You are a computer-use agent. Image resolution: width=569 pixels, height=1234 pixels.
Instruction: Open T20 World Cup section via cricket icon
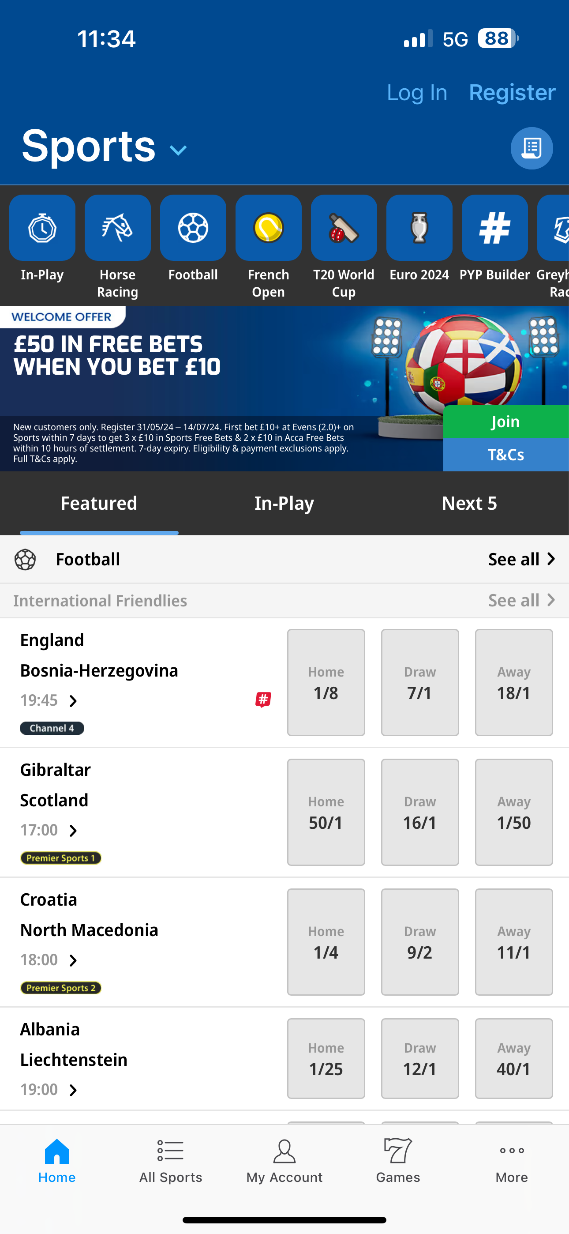[x=344, y=227]
